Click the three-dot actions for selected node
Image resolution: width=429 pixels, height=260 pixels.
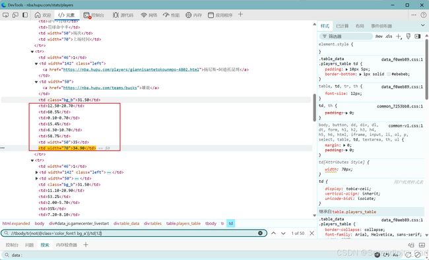(x=3, y=148)
